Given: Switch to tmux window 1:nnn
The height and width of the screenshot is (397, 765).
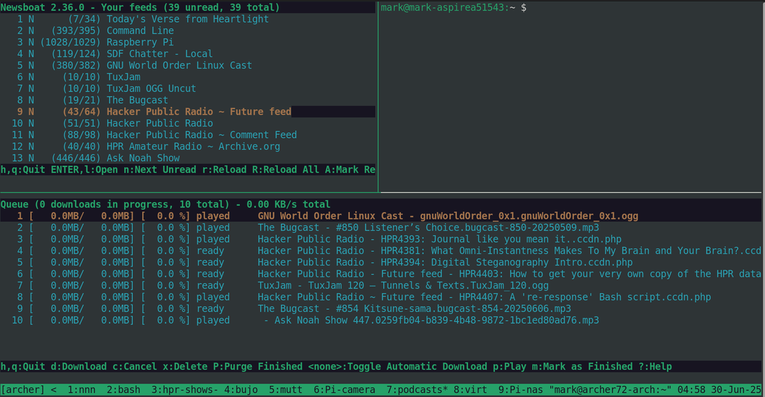Looking at the screenshot, I should click(81, 390).
